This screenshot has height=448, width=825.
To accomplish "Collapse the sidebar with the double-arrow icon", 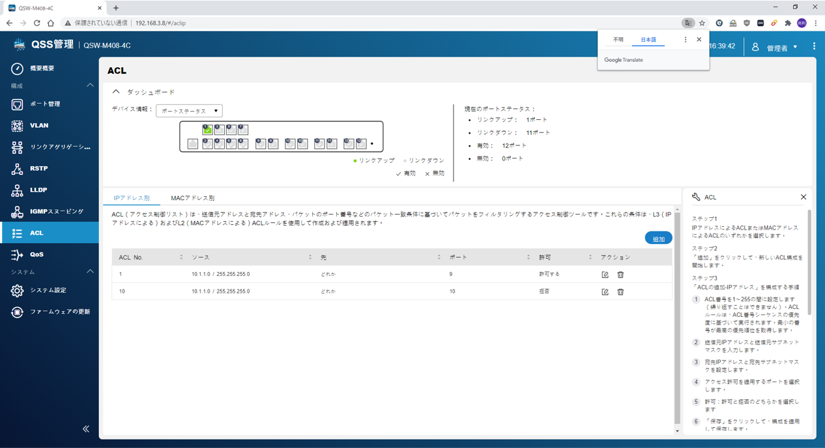I will [x=86, y=428].
